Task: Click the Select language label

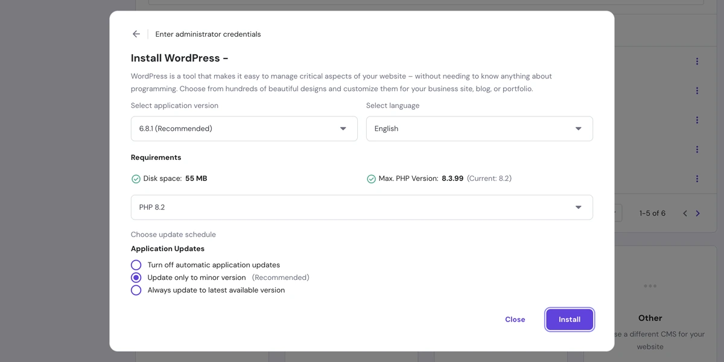Action: (393, 106)
